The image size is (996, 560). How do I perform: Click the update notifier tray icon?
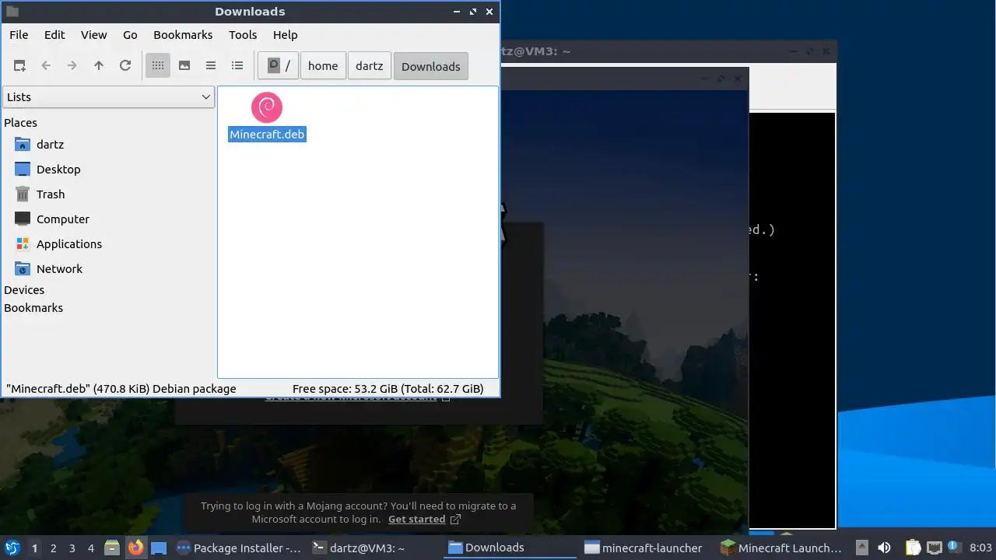954,548
